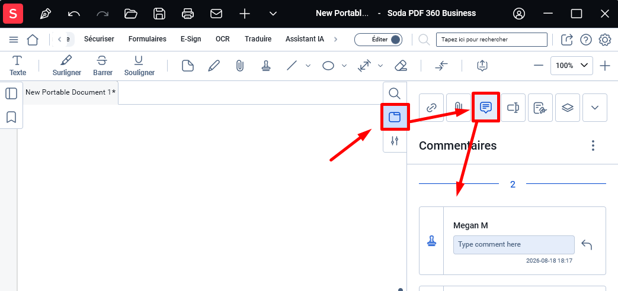The width and height of the screenshot is (618, 291).
Task: Click the share icon
Action: (567, 39)
